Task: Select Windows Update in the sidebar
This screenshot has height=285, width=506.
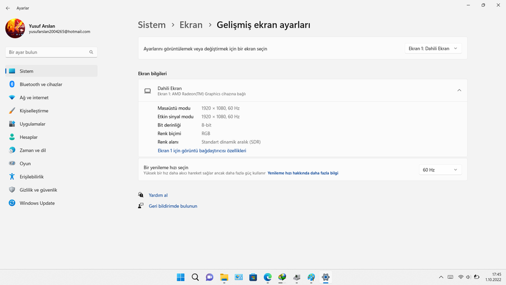Action: point(37,203)
